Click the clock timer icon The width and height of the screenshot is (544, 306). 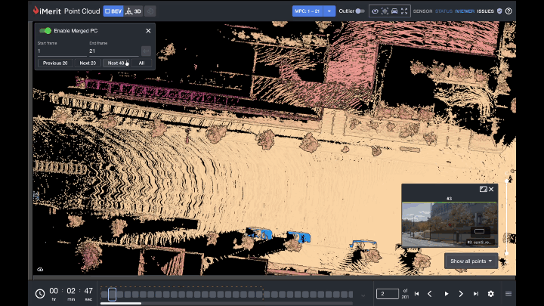(40, 294)
